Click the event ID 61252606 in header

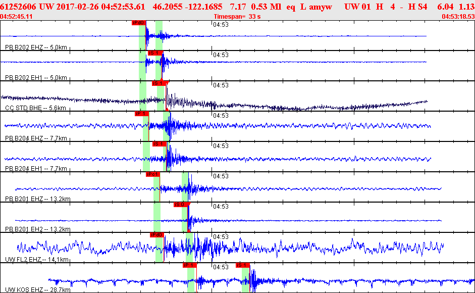[18, 7]
